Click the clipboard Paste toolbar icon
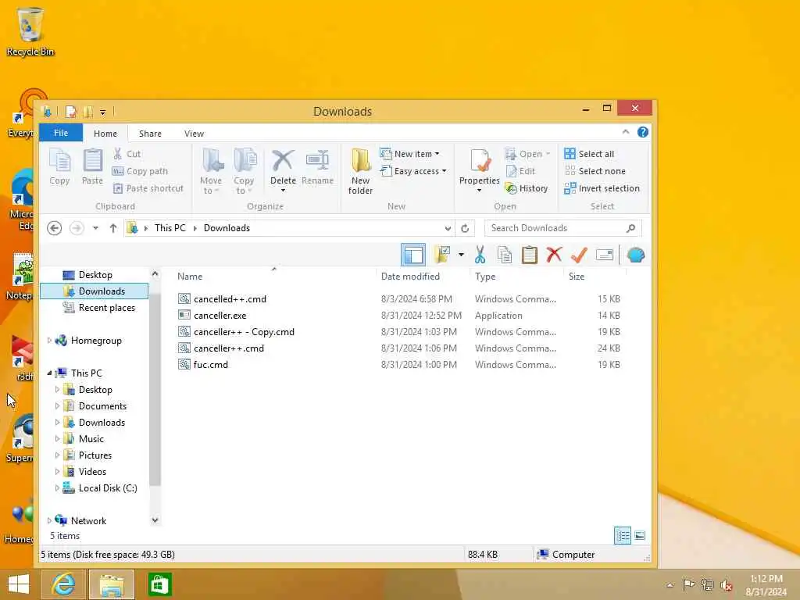Viewport: 800px width, 600px height. tap(530, 255)
